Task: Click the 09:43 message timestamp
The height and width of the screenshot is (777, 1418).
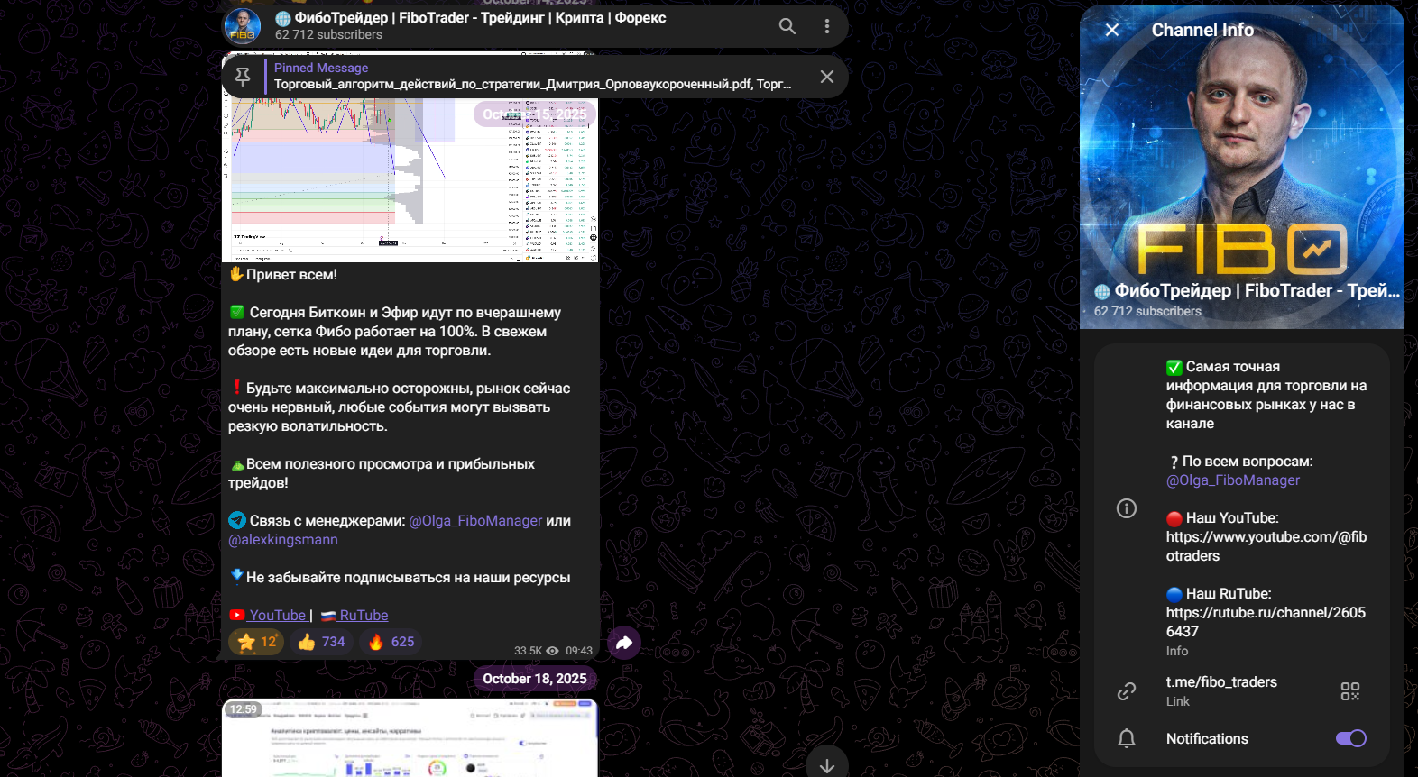Action: pos(579,651)
